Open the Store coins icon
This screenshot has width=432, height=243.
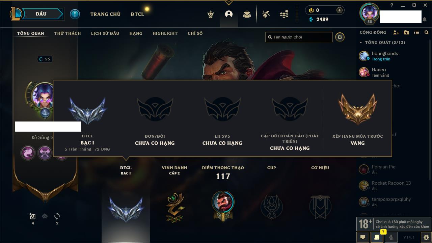pyautogui.click(x=284, y=14)
